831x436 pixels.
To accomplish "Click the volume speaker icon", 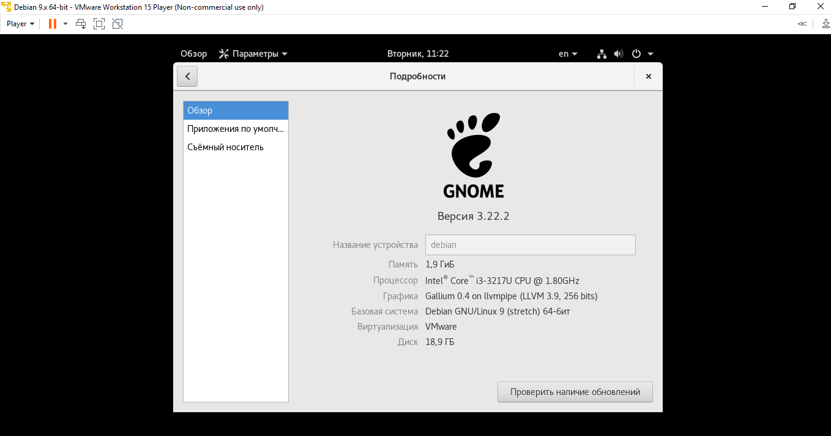I will pyautogui.click(x=619, y=54).
